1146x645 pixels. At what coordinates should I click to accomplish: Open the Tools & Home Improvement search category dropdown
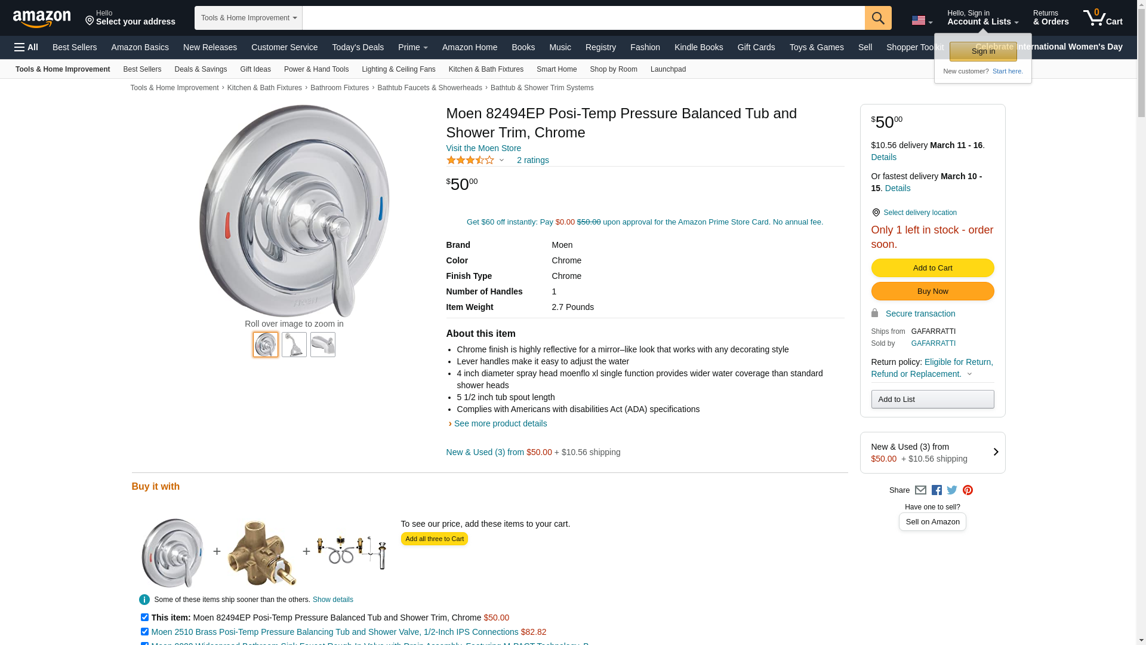(x=248, y=18)
